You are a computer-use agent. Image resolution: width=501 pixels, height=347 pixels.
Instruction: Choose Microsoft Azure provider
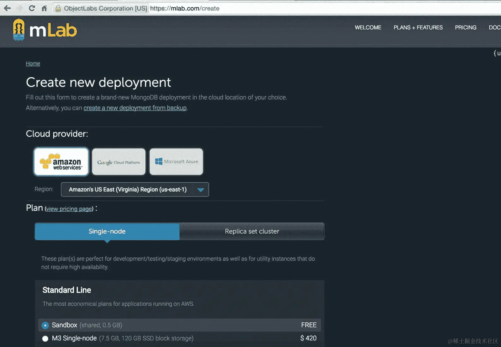176,162
